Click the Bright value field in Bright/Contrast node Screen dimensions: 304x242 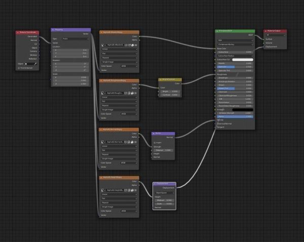(x=170, y=92)
